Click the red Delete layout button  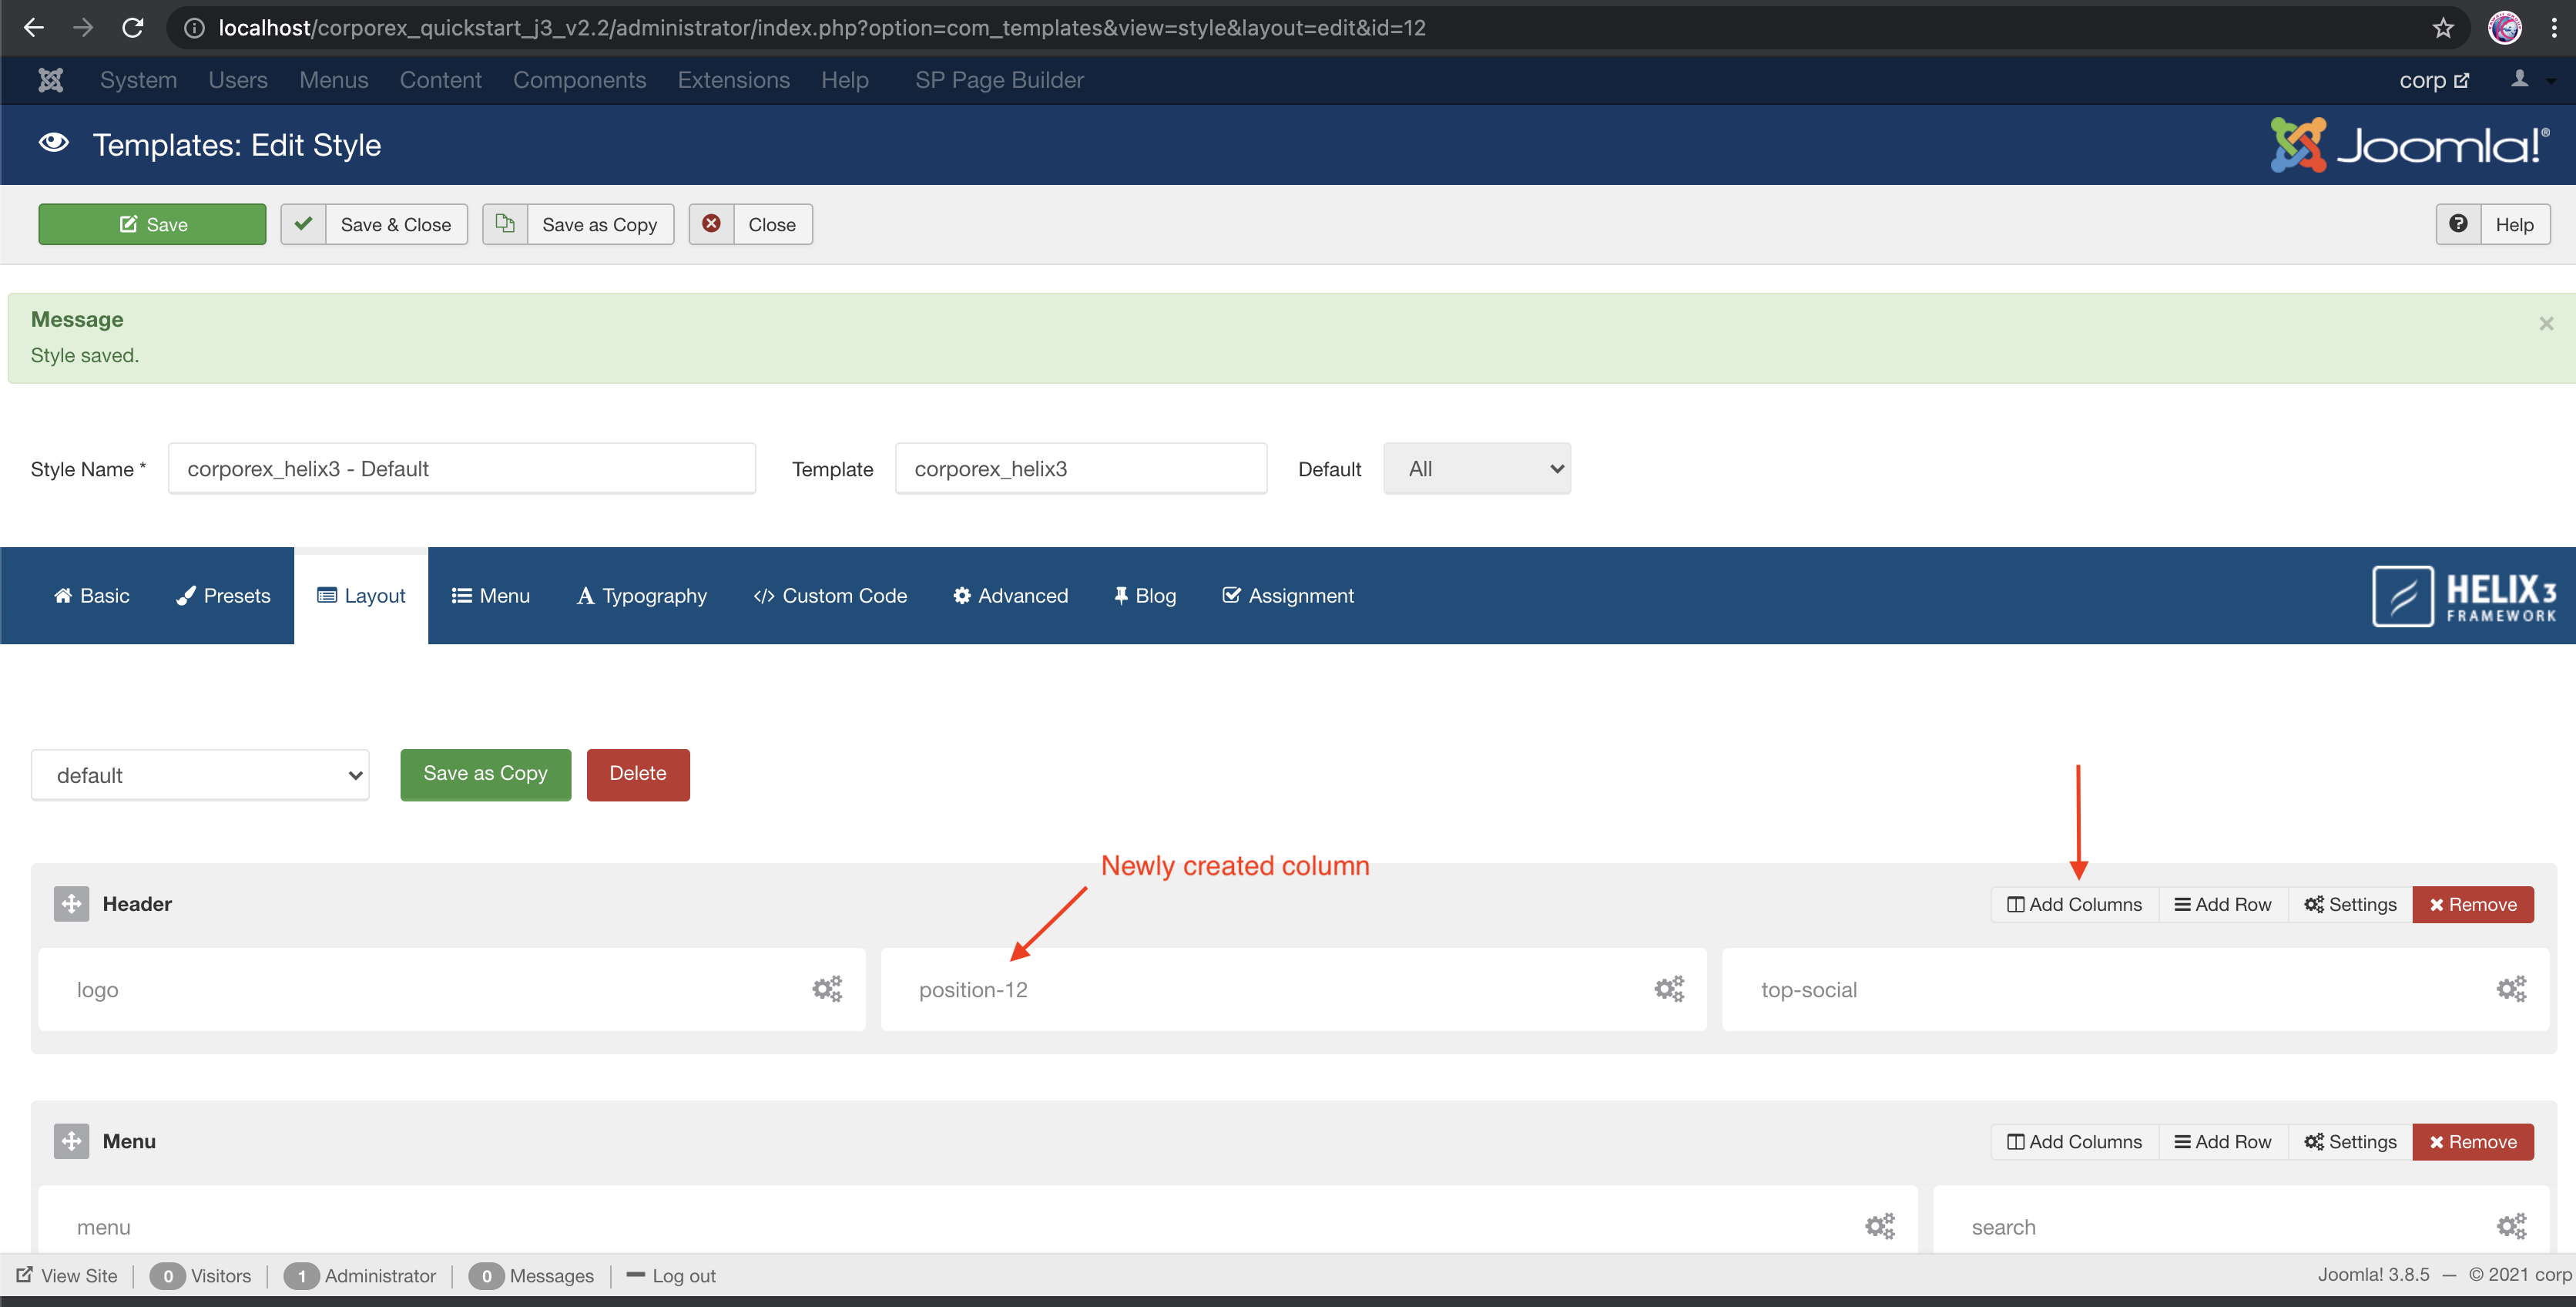click(637, 774)
